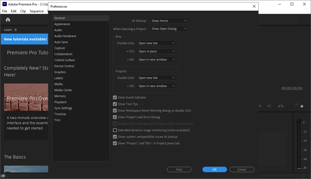
Task: Expand the At Startup dropdown
Action: click(169, 21)
